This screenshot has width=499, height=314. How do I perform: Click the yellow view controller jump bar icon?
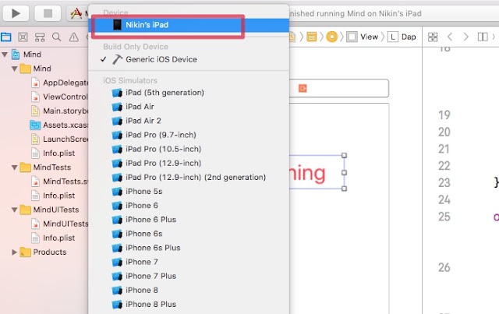pos(331,37)
